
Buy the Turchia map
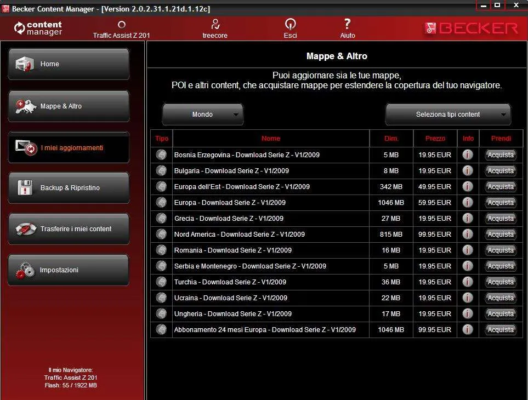[x=501, y=282]
